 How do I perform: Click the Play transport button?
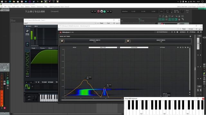(102, 11)
